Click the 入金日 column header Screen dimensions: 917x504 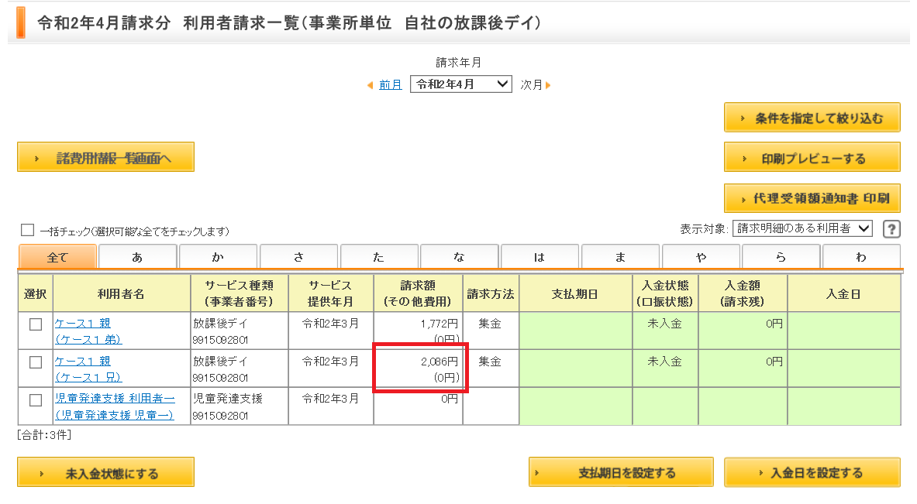click(x=843, y=293)
